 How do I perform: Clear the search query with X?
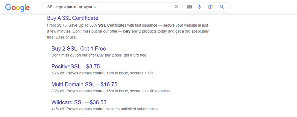pos(177,7)
